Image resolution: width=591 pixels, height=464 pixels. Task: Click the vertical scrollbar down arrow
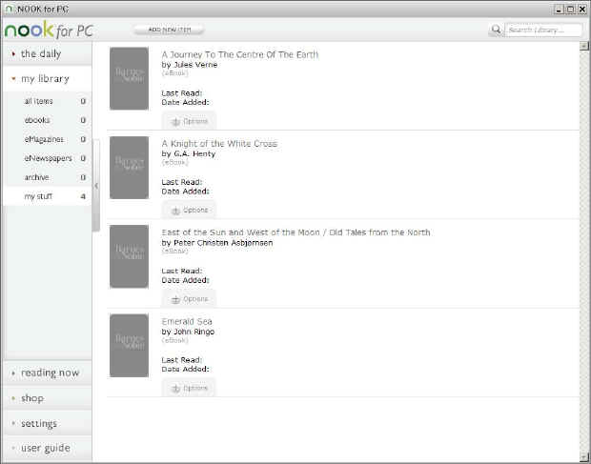tap(583, 456)
